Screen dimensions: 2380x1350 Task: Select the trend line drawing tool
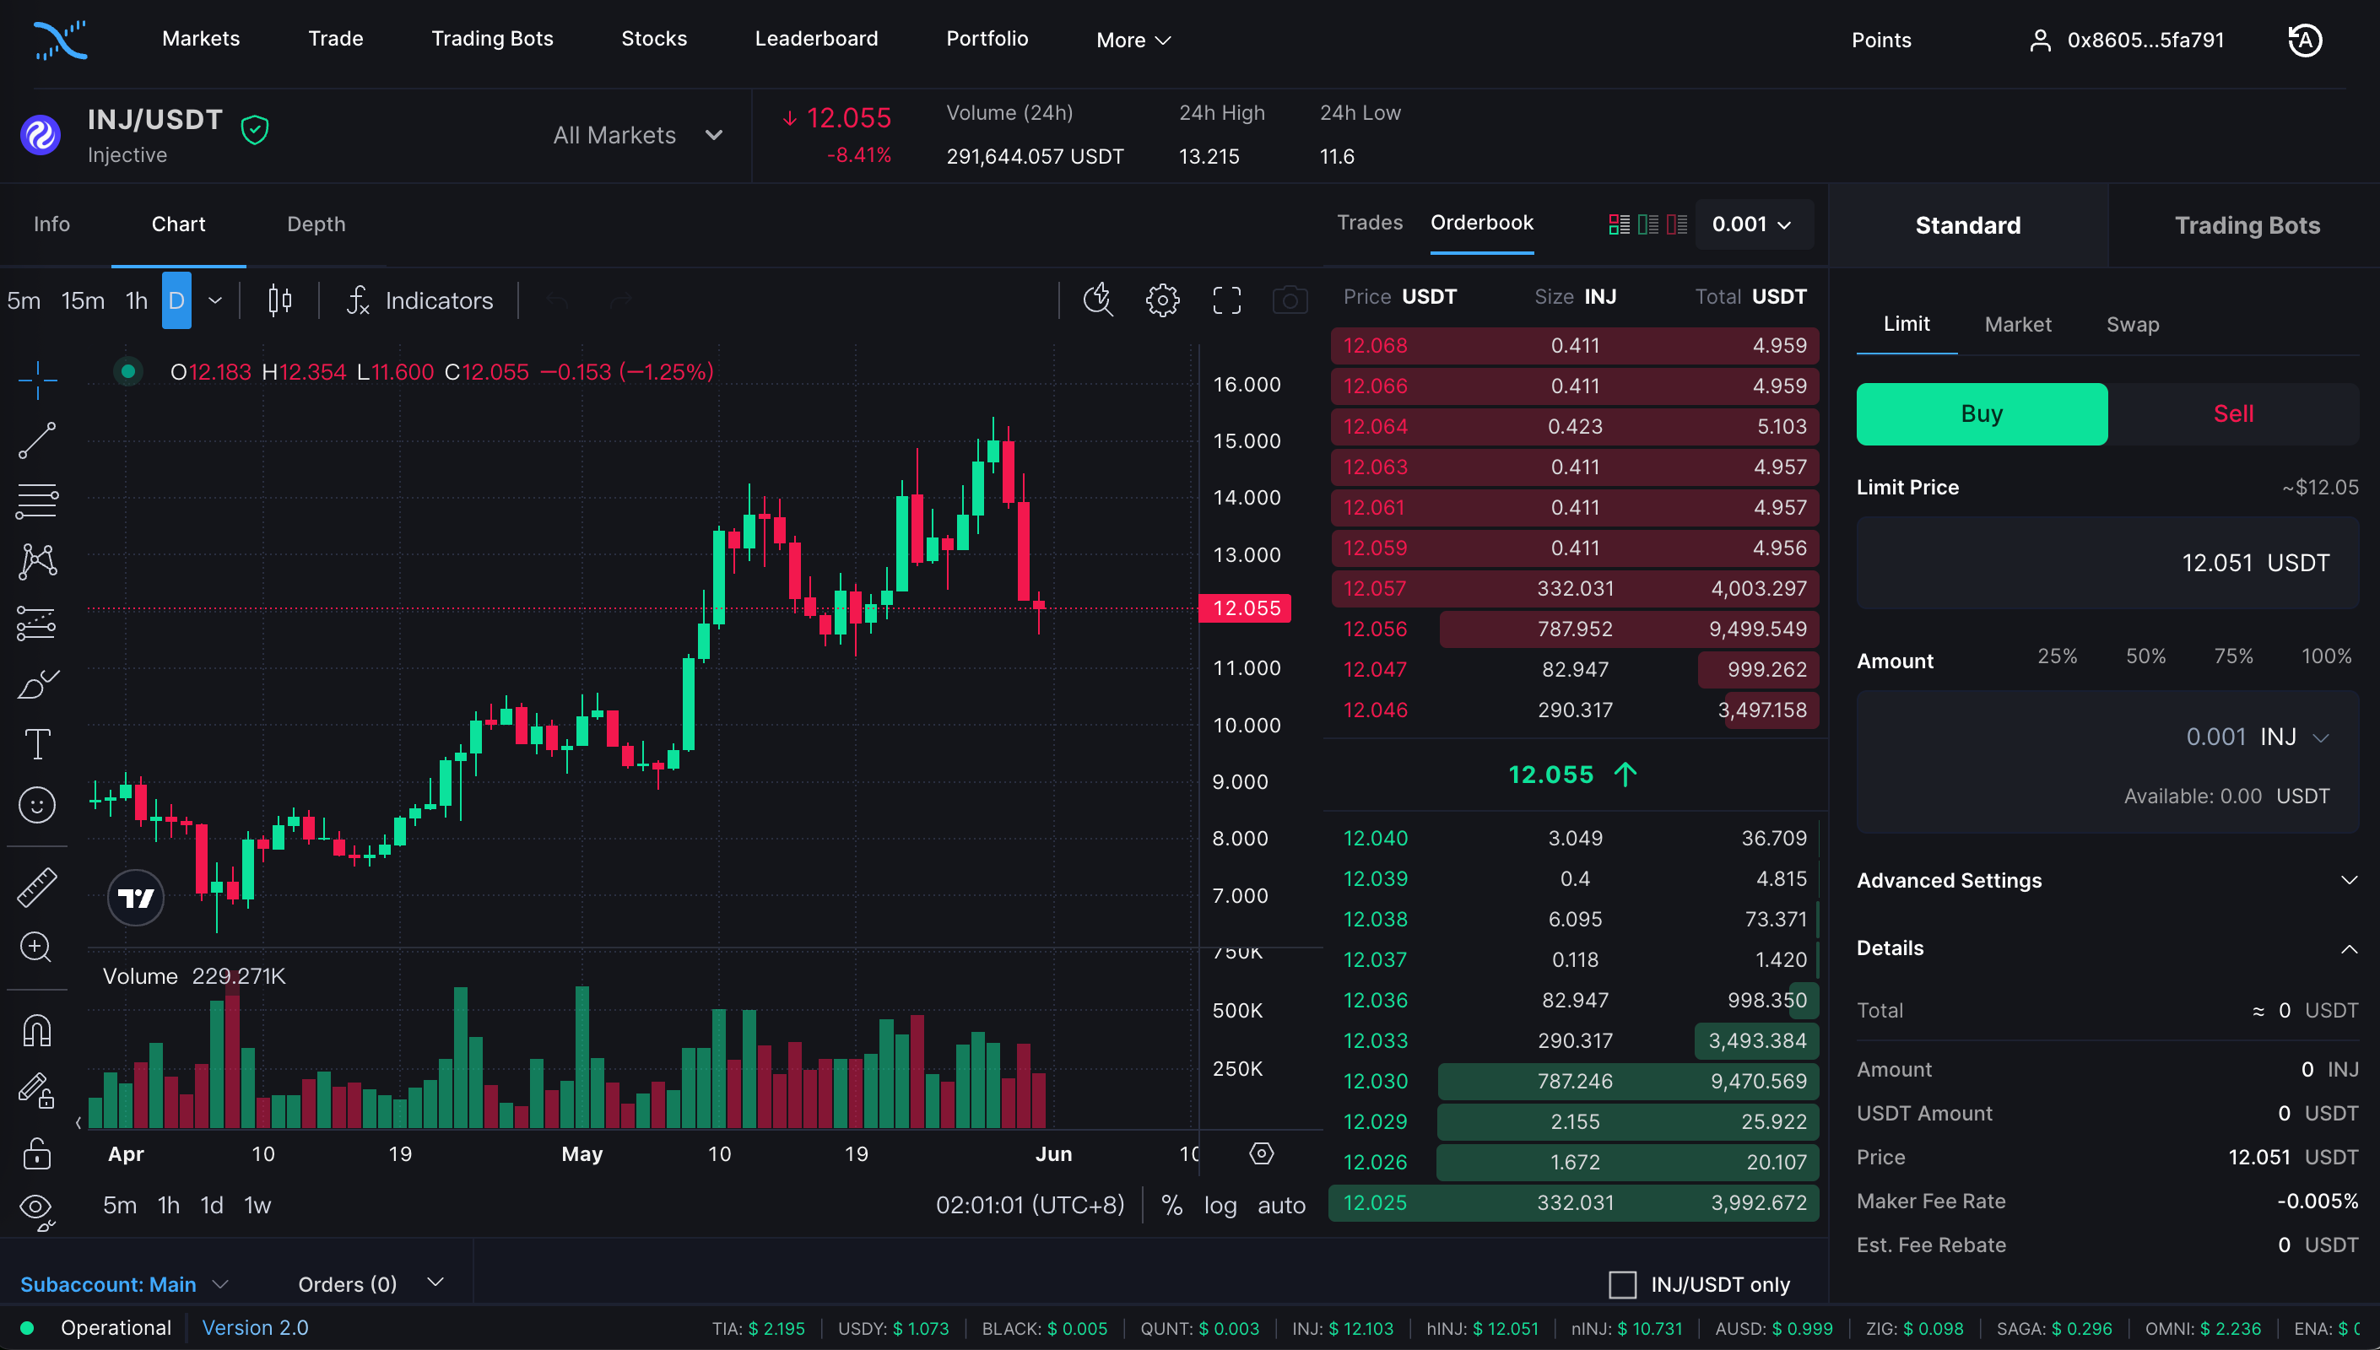click(37, 440)
